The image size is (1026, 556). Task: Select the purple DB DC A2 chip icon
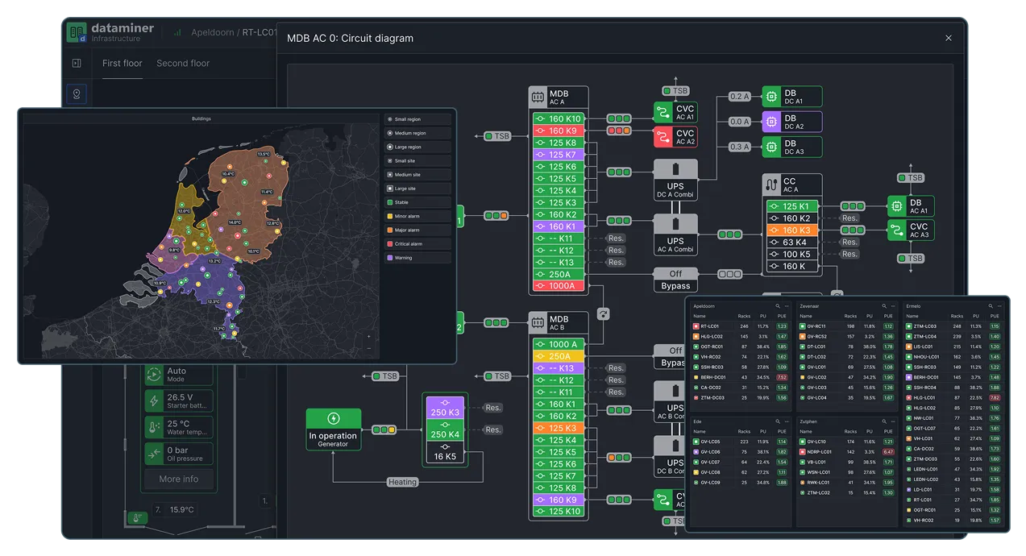(771, 122)
